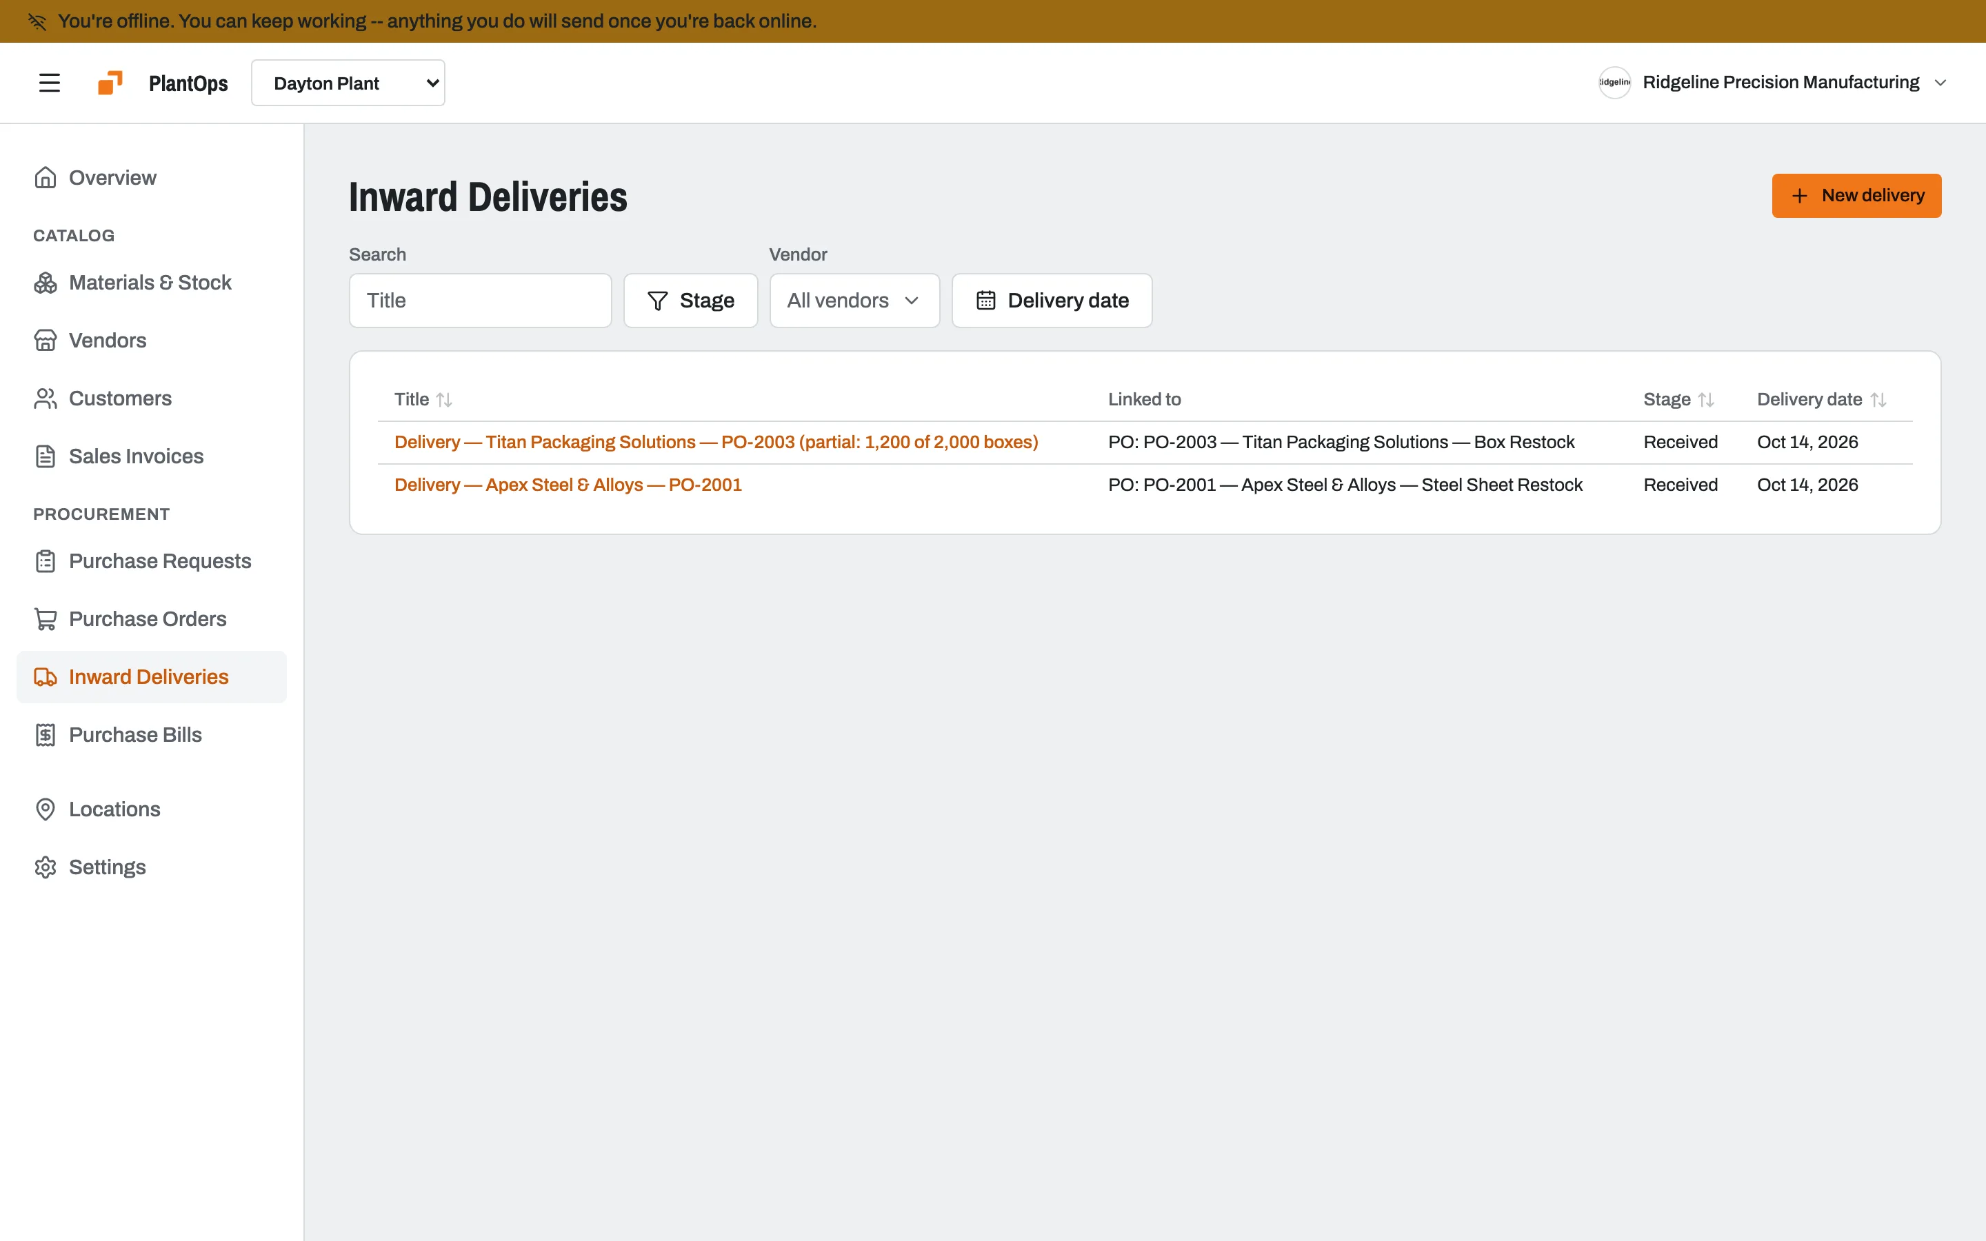Viewport: 1986px width, 1241px height.
Task: Click 'PO: PO-2003 — Titan Packaging Solutions — Box Restock'
Action: click(x=1341, y=443)
